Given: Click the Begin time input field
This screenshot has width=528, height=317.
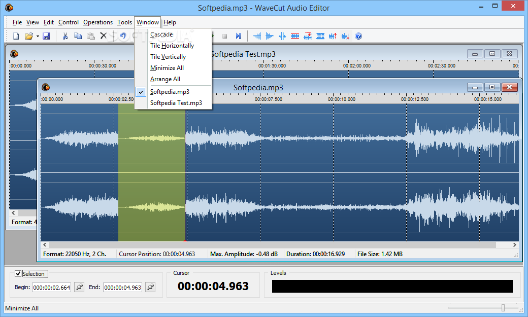Looking at the screenshot, I should coord(51,288).
